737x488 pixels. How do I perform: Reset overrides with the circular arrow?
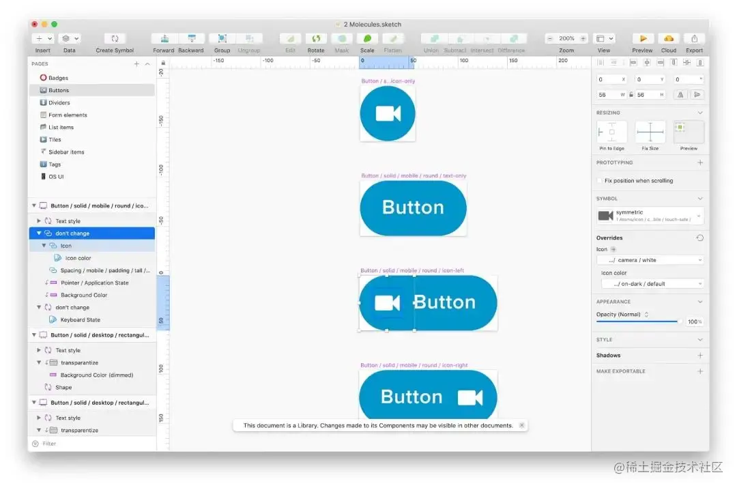pyautogui.click(x=700, y=238)
